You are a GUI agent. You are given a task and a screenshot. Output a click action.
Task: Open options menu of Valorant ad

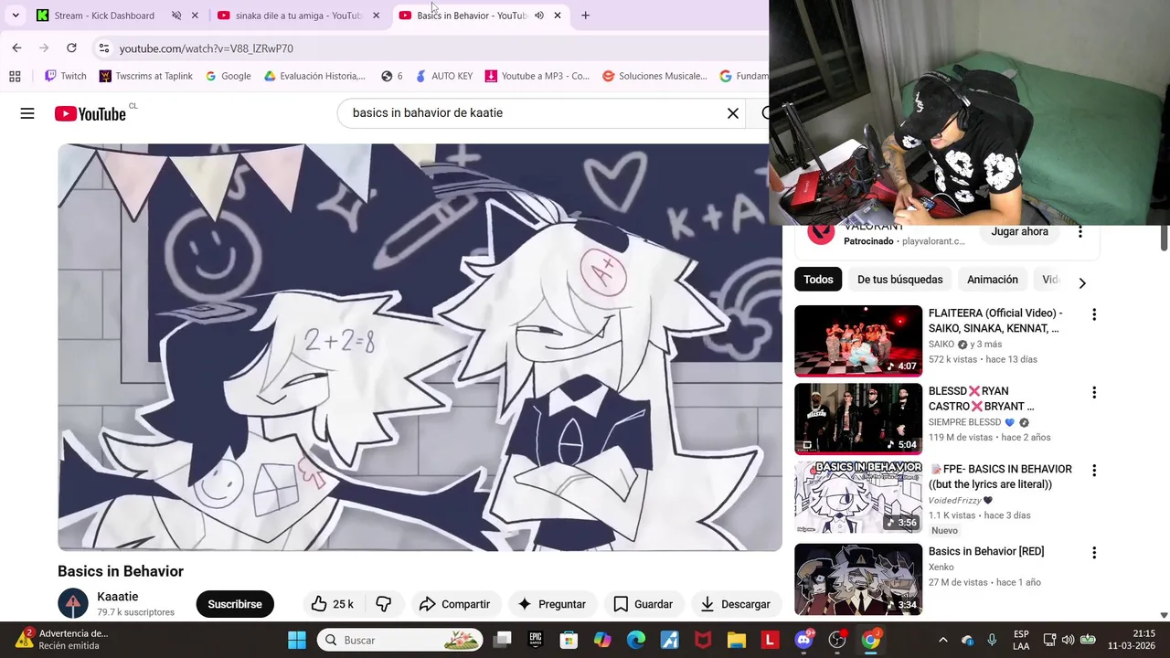click(1080, 232)
